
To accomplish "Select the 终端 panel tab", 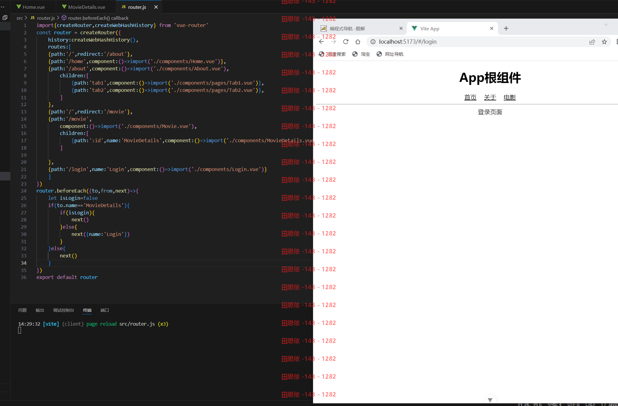I will (87, 310).
